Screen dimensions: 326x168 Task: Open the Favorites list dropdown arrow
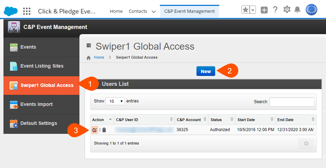click(x=252, y=10)
